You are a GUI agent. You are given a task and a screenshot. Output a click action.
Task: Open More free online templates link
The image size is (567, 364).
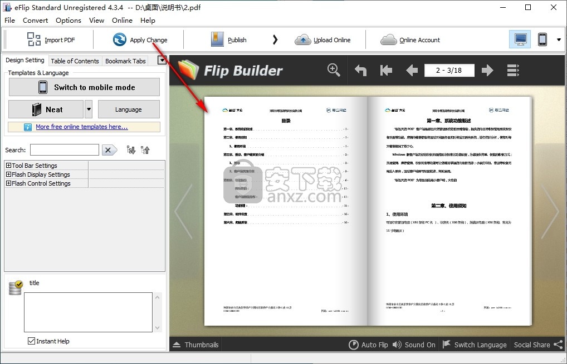click(81, 127)
